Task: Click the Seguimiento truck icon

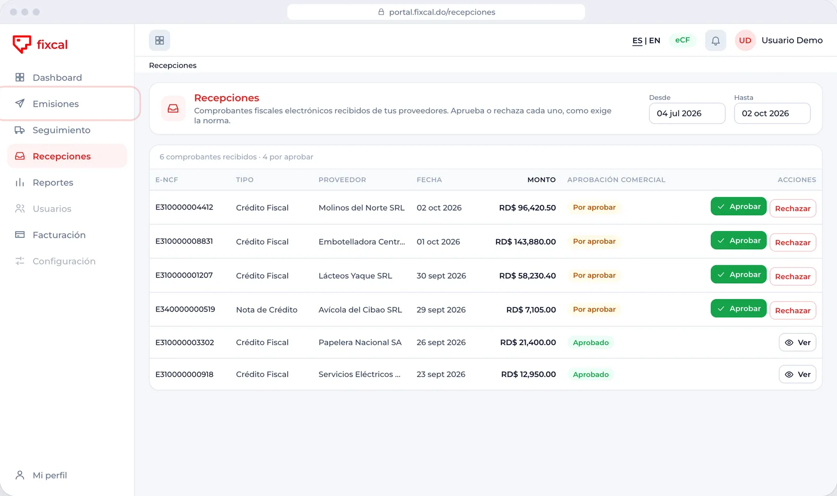Action: pyautogui.click(x=20, y=130)
